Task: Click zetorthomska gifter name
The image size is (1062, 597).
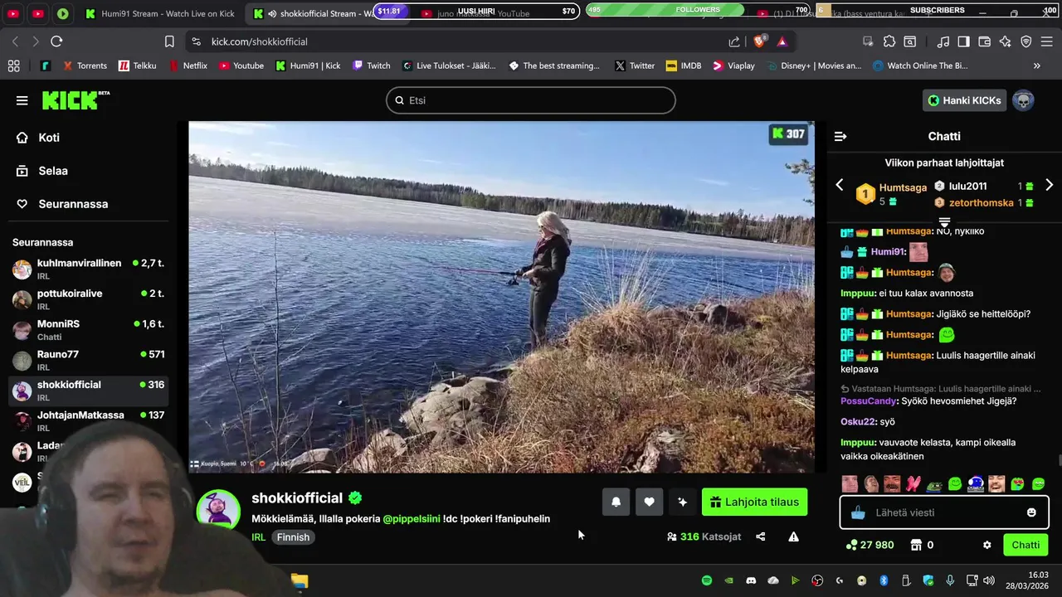Action: [x=981, y=202]
